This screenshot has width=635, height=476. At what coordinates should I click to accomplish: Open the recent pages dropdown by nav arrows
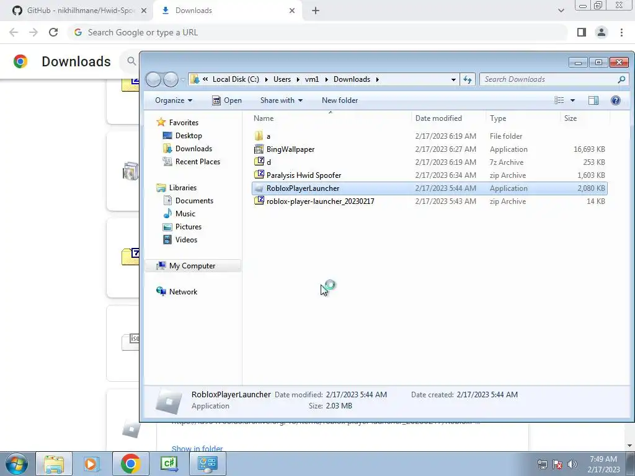point(183,80)
